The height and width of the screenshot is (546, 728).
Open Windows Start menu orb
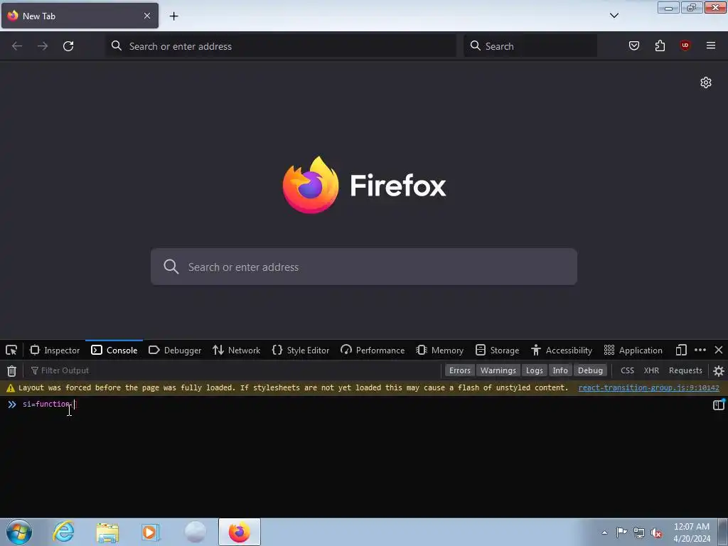coord(19,532)
